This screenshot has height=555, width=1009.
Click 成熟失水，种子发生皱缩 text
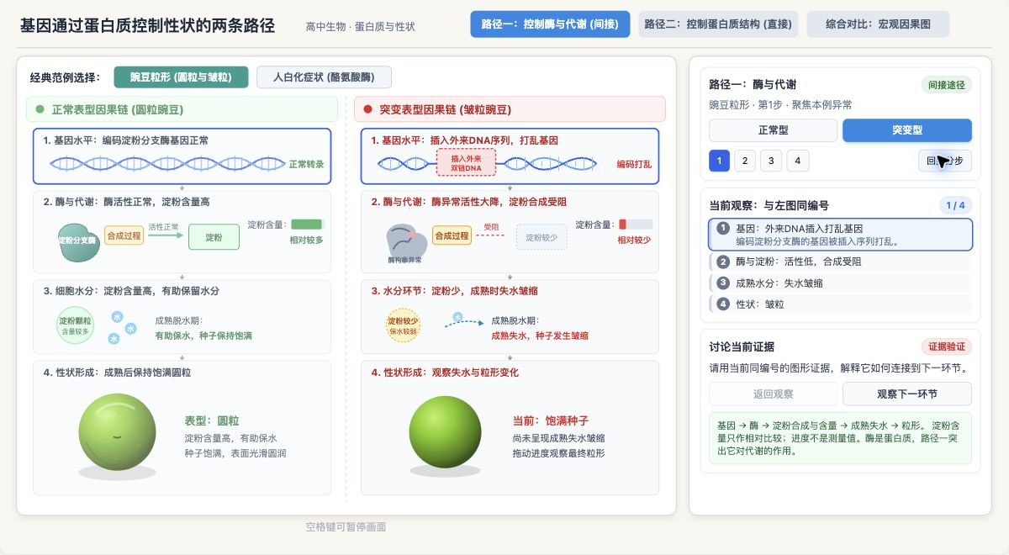[x=540, y=336]
